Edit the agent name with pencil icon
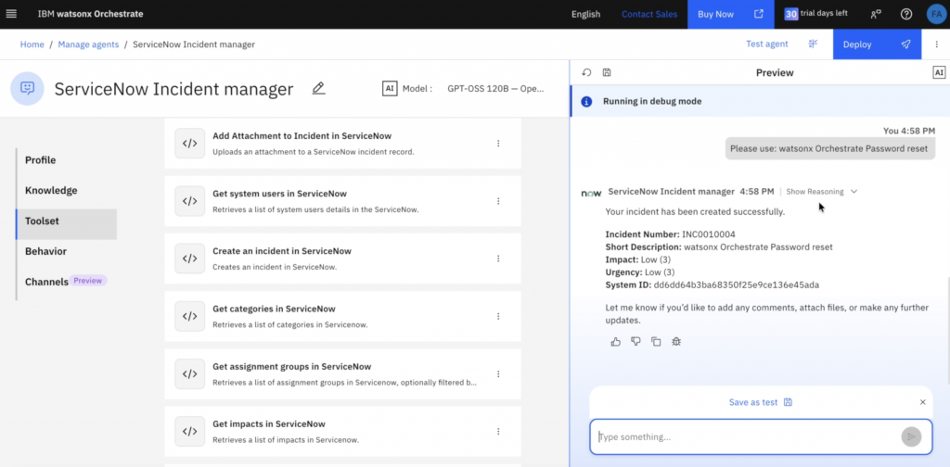The width and height of the screenshot is (950, 467). tap(319, 89)
